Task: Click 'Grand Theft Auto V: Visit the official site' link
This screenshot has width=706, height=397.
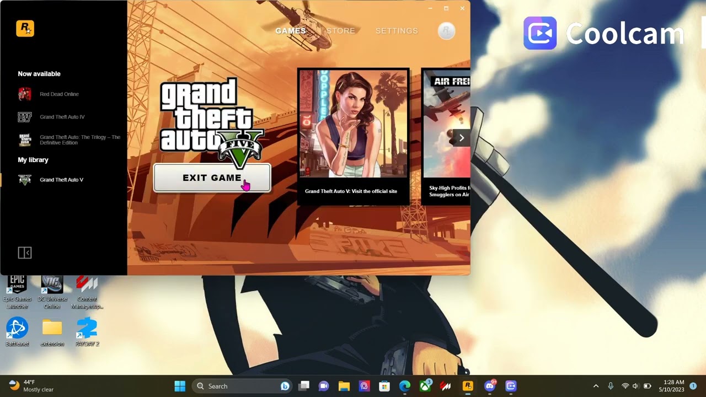Action: [351, 191]
